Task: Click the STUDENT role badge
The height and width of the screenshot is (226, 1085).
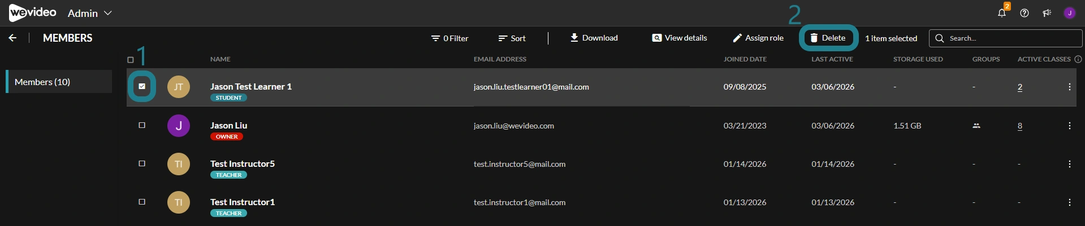Action: point(228,98)
